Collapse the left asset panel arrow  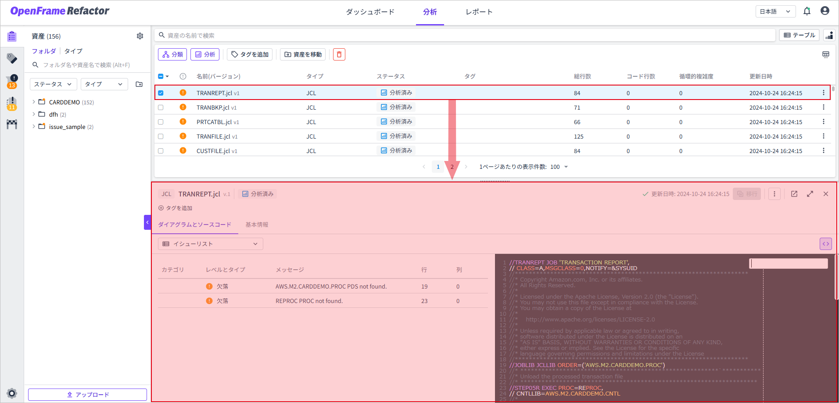[147, 222]
